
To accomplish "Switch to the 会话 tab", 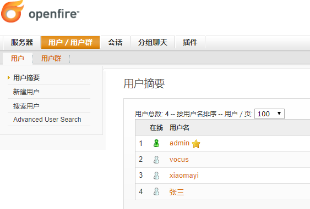I will click(115, 42).
